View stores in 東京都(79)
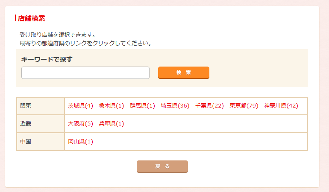This screenshot has width=329, height=192. pyautogui.click(x=244, y=106)
